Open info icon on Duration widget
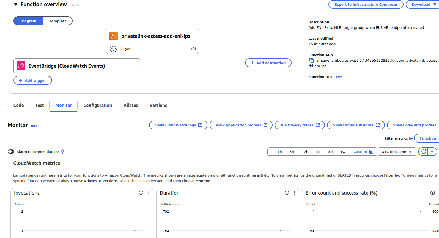Viewport: 439px width, 238px height. coord(287,193)
